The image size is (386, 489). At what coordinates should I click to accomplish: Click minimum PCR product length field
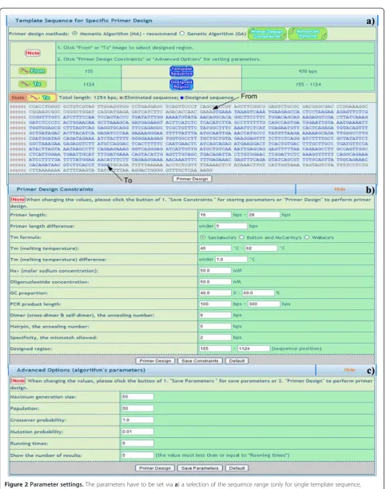coord(215,304)
